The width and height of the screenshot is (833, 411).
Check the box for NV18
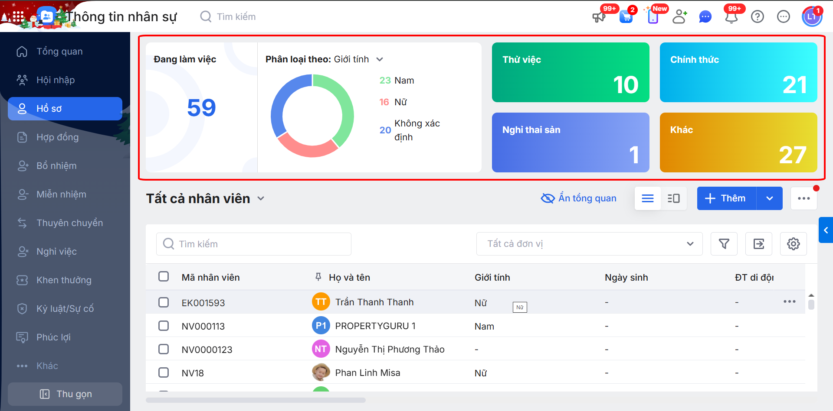click(164, 372)
